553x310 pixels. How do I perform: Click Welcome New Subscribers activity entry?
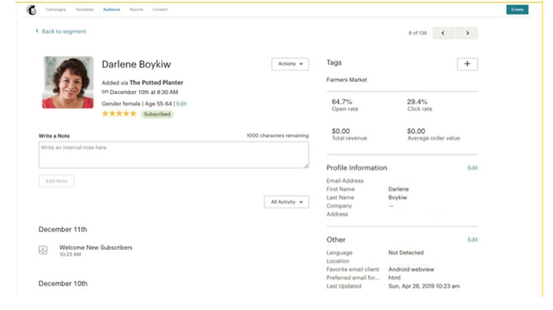(96, 248)
